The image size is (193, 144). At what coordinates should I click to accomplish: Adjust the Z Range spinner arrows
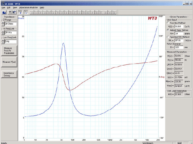(x=3, y=24)
